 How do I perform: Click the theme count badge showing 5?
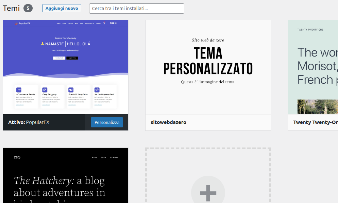(28, 8)
